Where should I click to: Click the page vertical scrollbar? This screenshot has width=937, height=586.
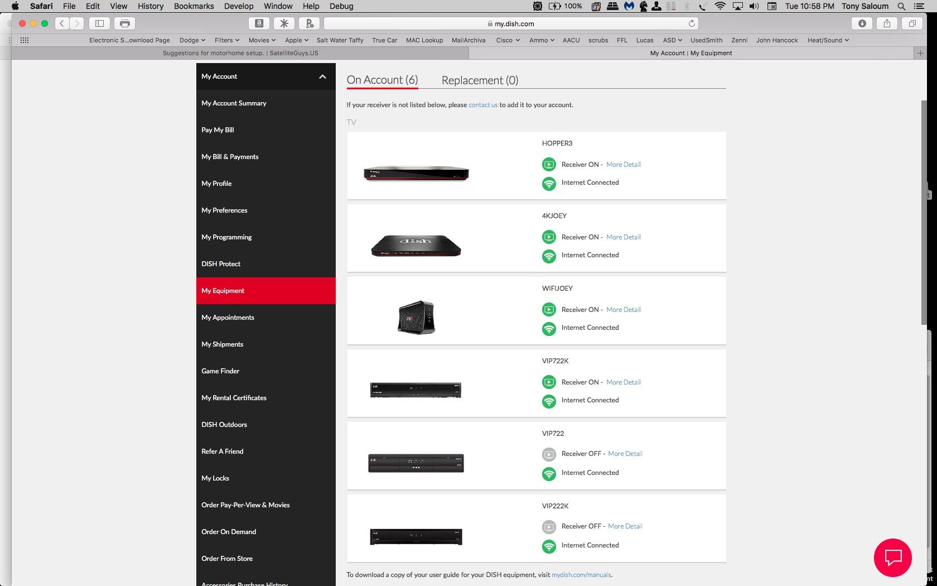point(924,212)
